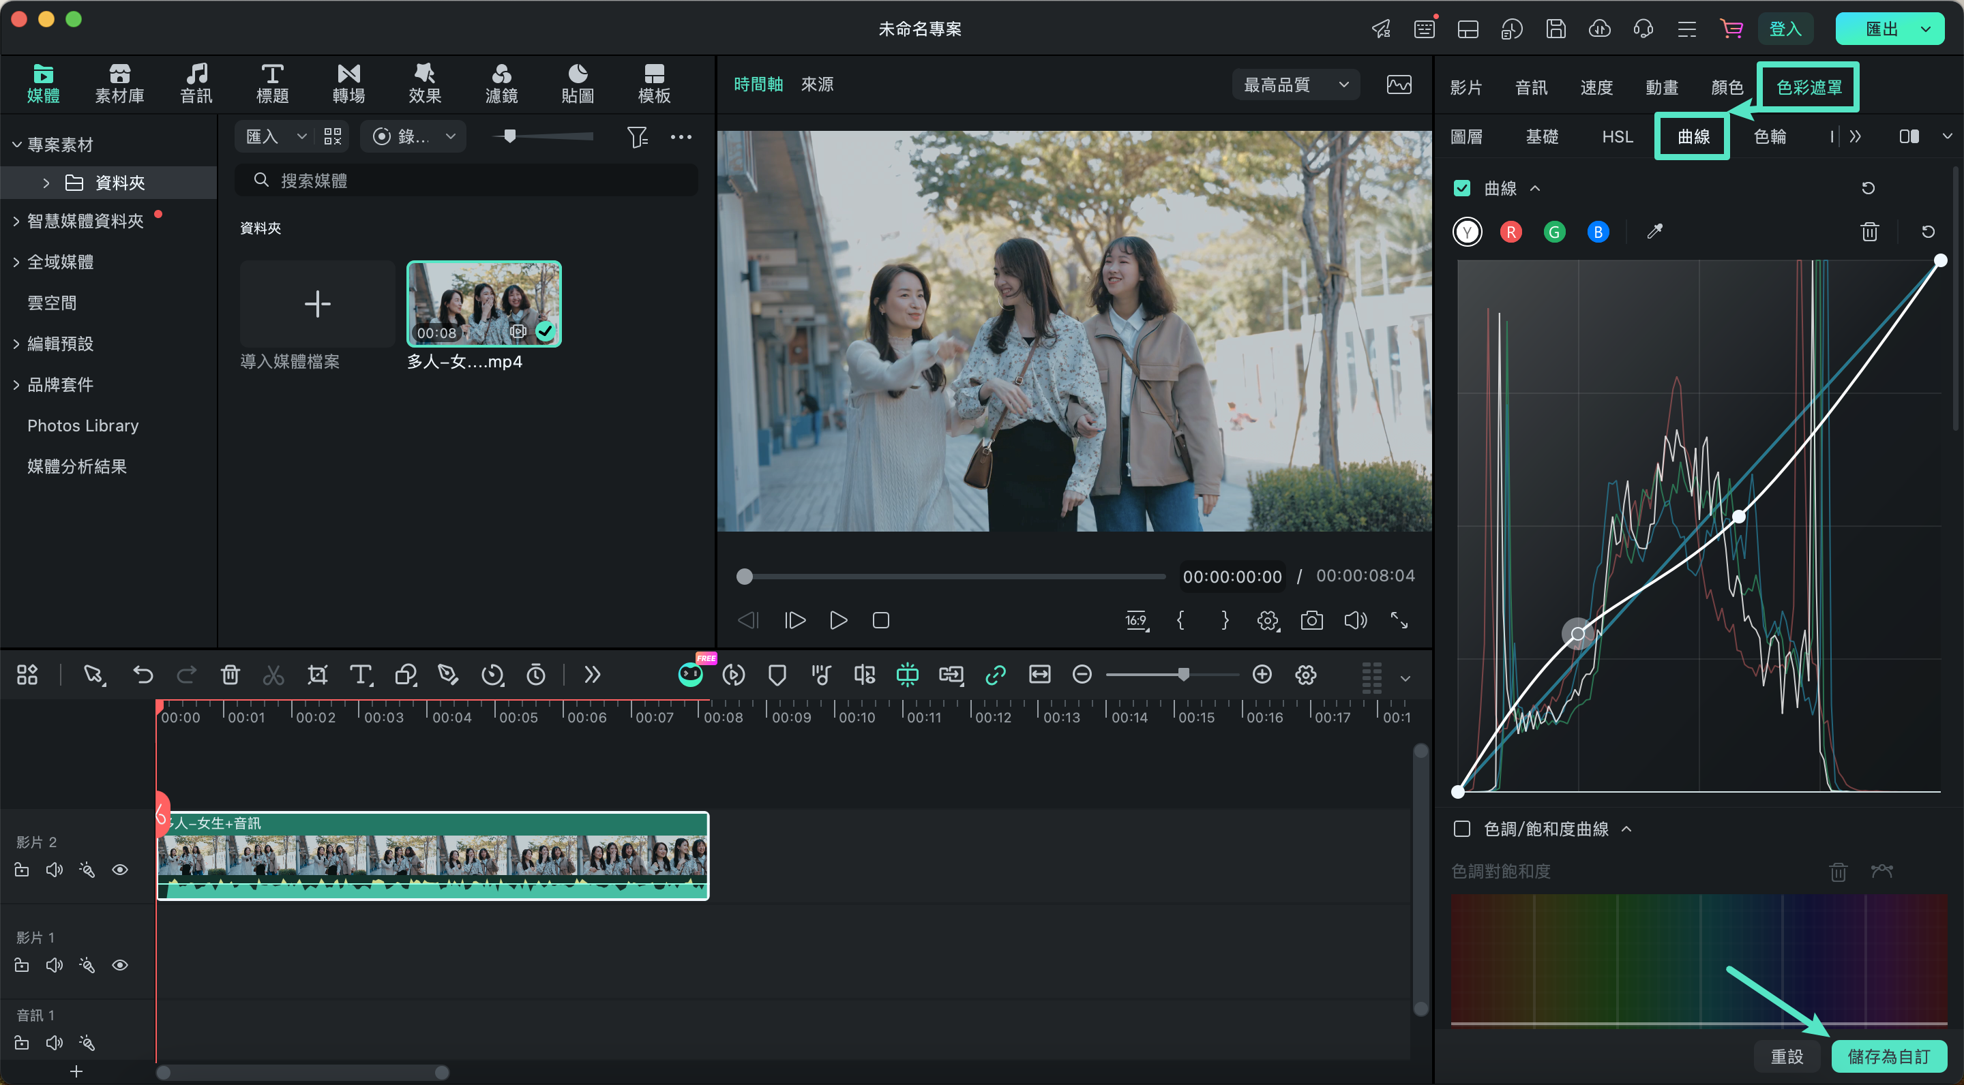Select the crop tool in the timeline toolbar
1964x1085 pixels.
[x=317, y=674]
